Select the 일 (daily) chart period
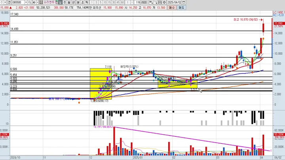This screenshot has width=285, height=160. (60, 2)
